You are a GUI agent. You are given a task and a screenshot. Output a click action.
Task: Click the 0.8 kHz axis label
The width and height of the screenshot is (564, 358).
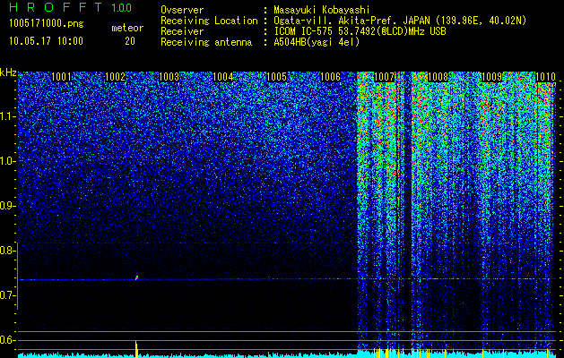[6, 251]
